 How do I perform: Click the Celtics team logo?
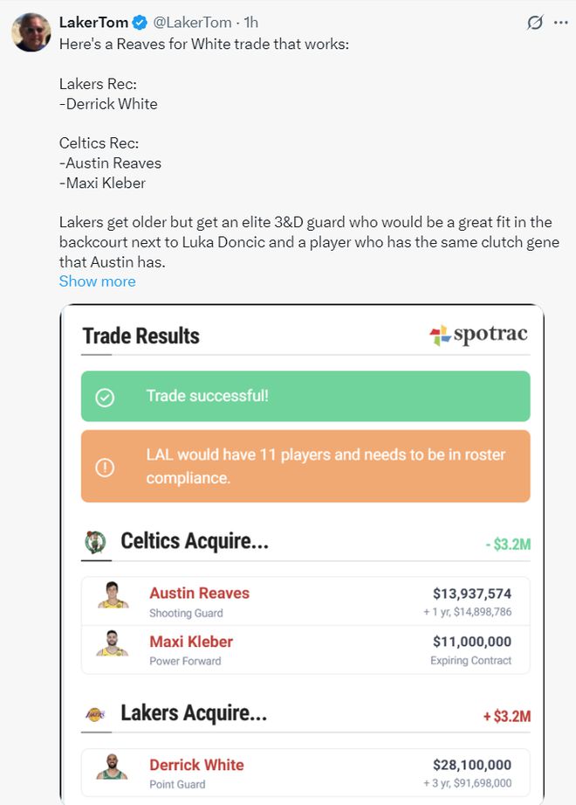pyautogui.click(x=95, y=542)
